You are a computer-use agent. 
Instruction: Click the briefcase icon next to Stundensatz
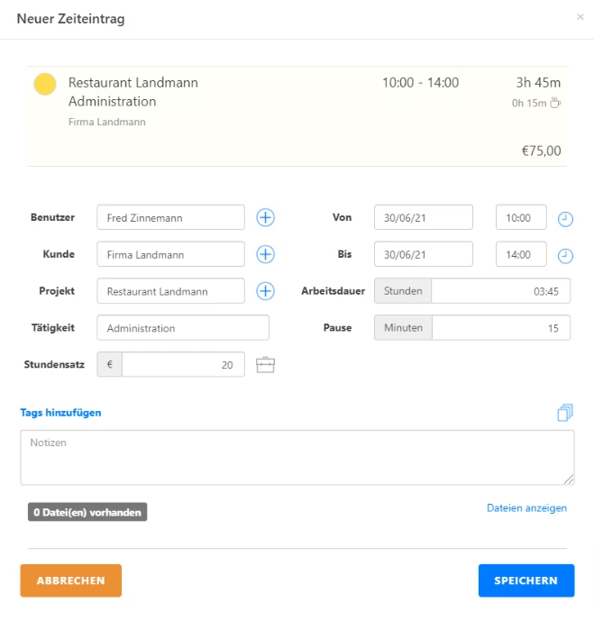(x=265, y=365)
